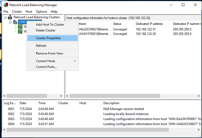Click the Log En... column header
Viewport: 202px width, 138px height.
(10, 103)
